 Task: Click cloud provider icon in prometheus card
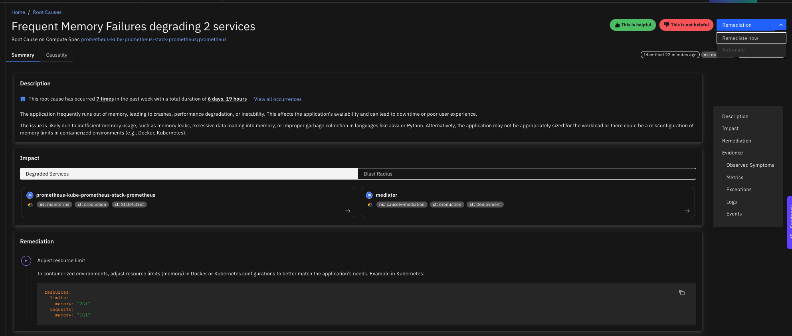click(30, 205)
